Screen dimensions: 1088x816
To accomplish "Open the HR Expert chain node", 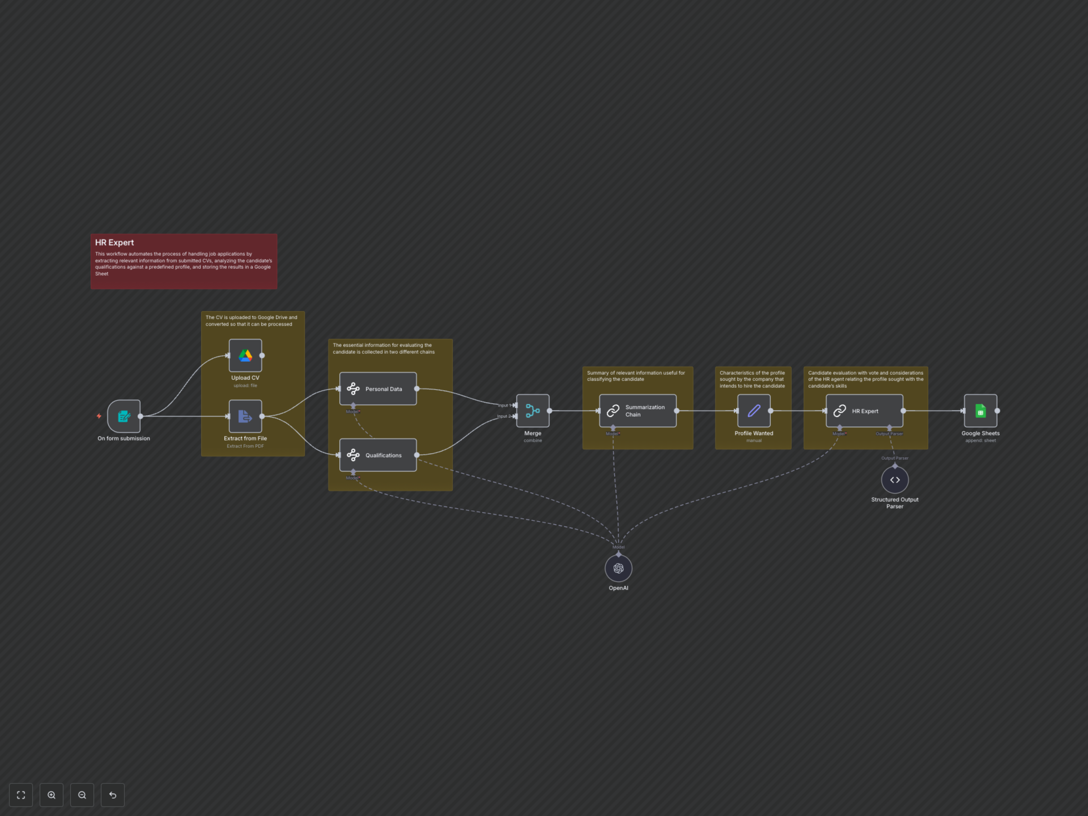I will click(864, 411).
